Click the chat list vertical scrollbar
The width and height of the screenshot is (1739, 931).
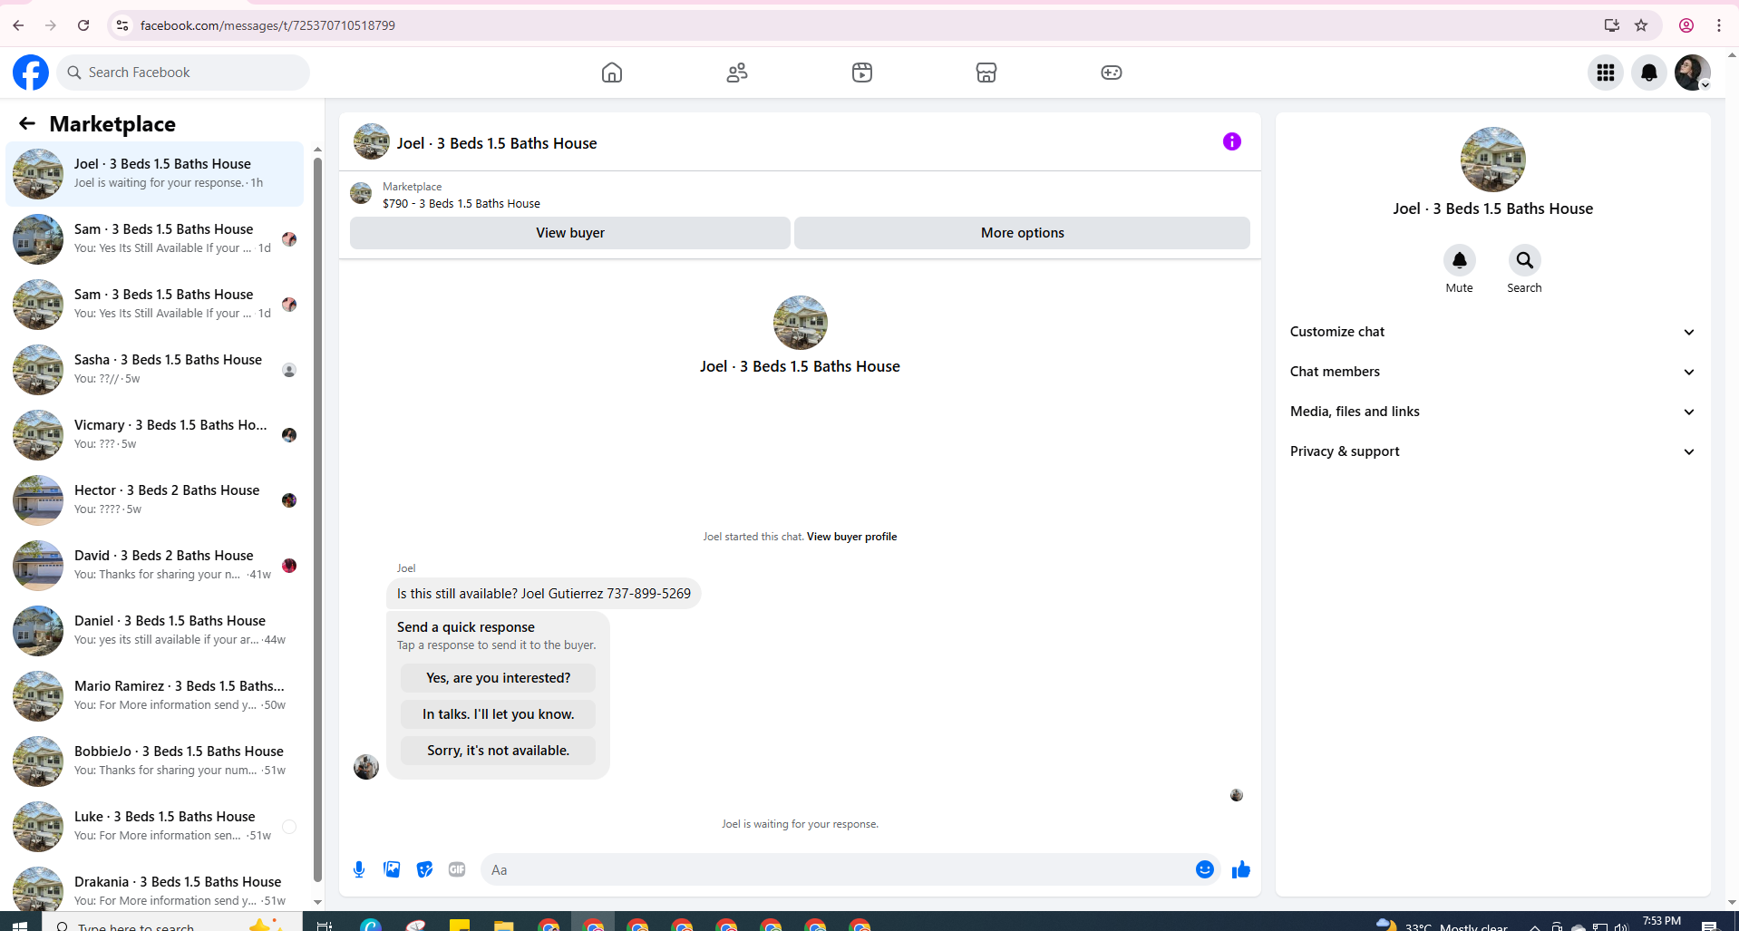tap(317, 519)
